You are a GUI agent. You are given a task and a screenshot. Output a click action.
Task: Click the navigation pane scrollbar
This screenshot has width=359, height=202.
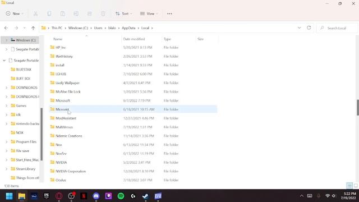click(x=42, y=134)
